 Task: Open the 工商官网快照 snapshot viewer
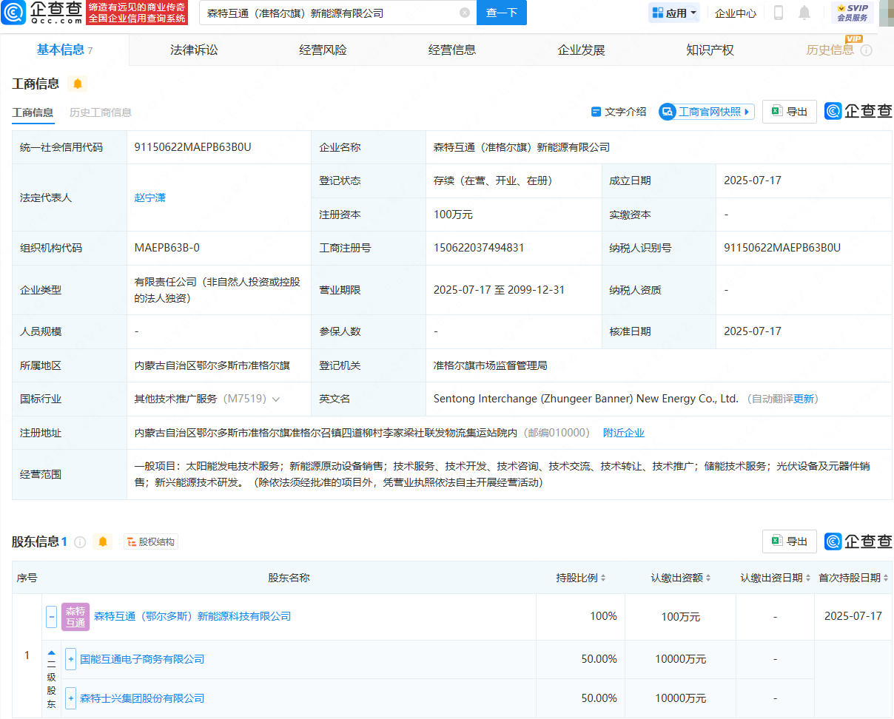705,111
